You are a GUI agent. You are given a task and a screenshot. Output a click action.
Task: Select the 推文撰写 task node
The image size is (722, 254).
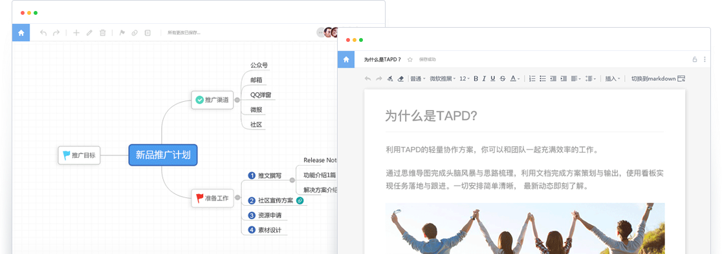click(x=265, y=175)
